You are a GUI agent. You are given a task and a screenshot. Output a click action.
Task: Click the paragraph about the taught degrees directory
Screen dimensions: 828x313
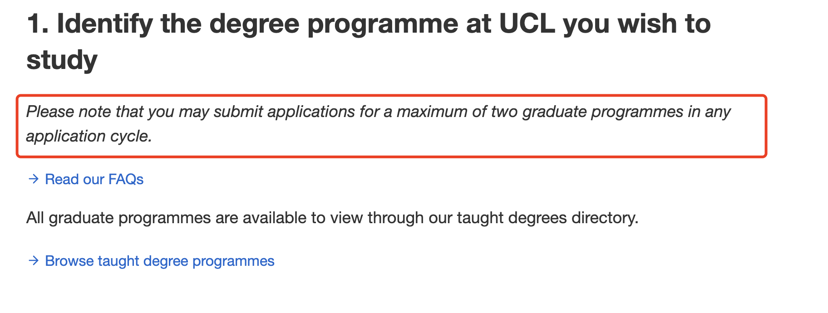tap(332, 218)
